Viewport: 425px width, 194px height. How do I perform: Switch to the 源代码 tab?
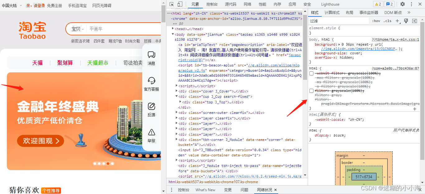(231, 4)
